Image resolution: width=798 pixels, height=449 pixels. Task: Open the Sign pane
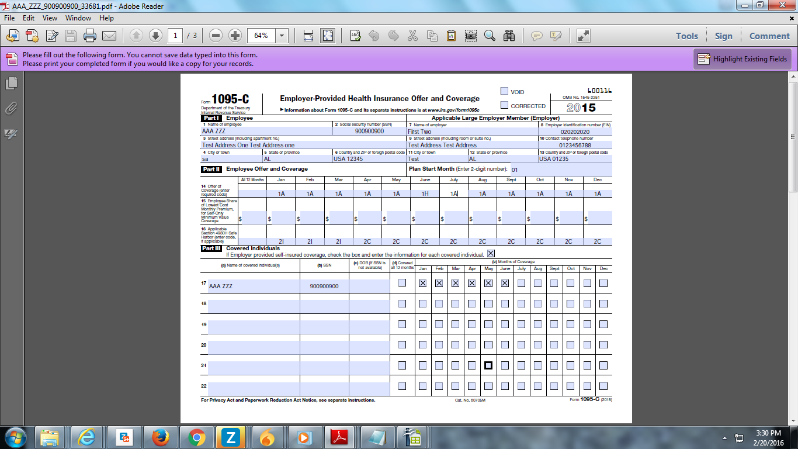click(x=723, y=36)
